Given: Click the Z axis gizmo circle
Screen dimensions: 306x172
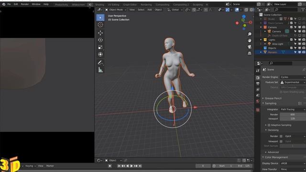Looking at the screenshot, I should point(244,17).
